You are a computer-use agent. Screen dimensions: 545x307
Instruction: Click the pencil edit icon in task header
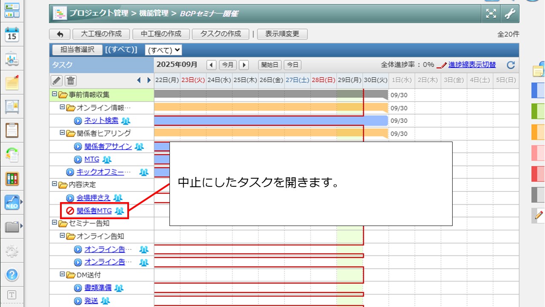[57, 80]
